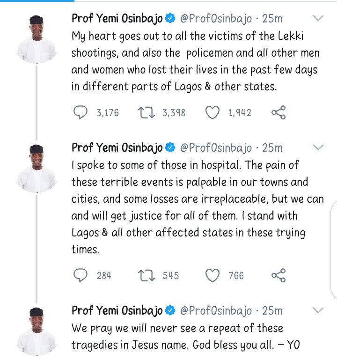Open Prof Yemi Osinbajo name on first tweet

click(117, 19)
